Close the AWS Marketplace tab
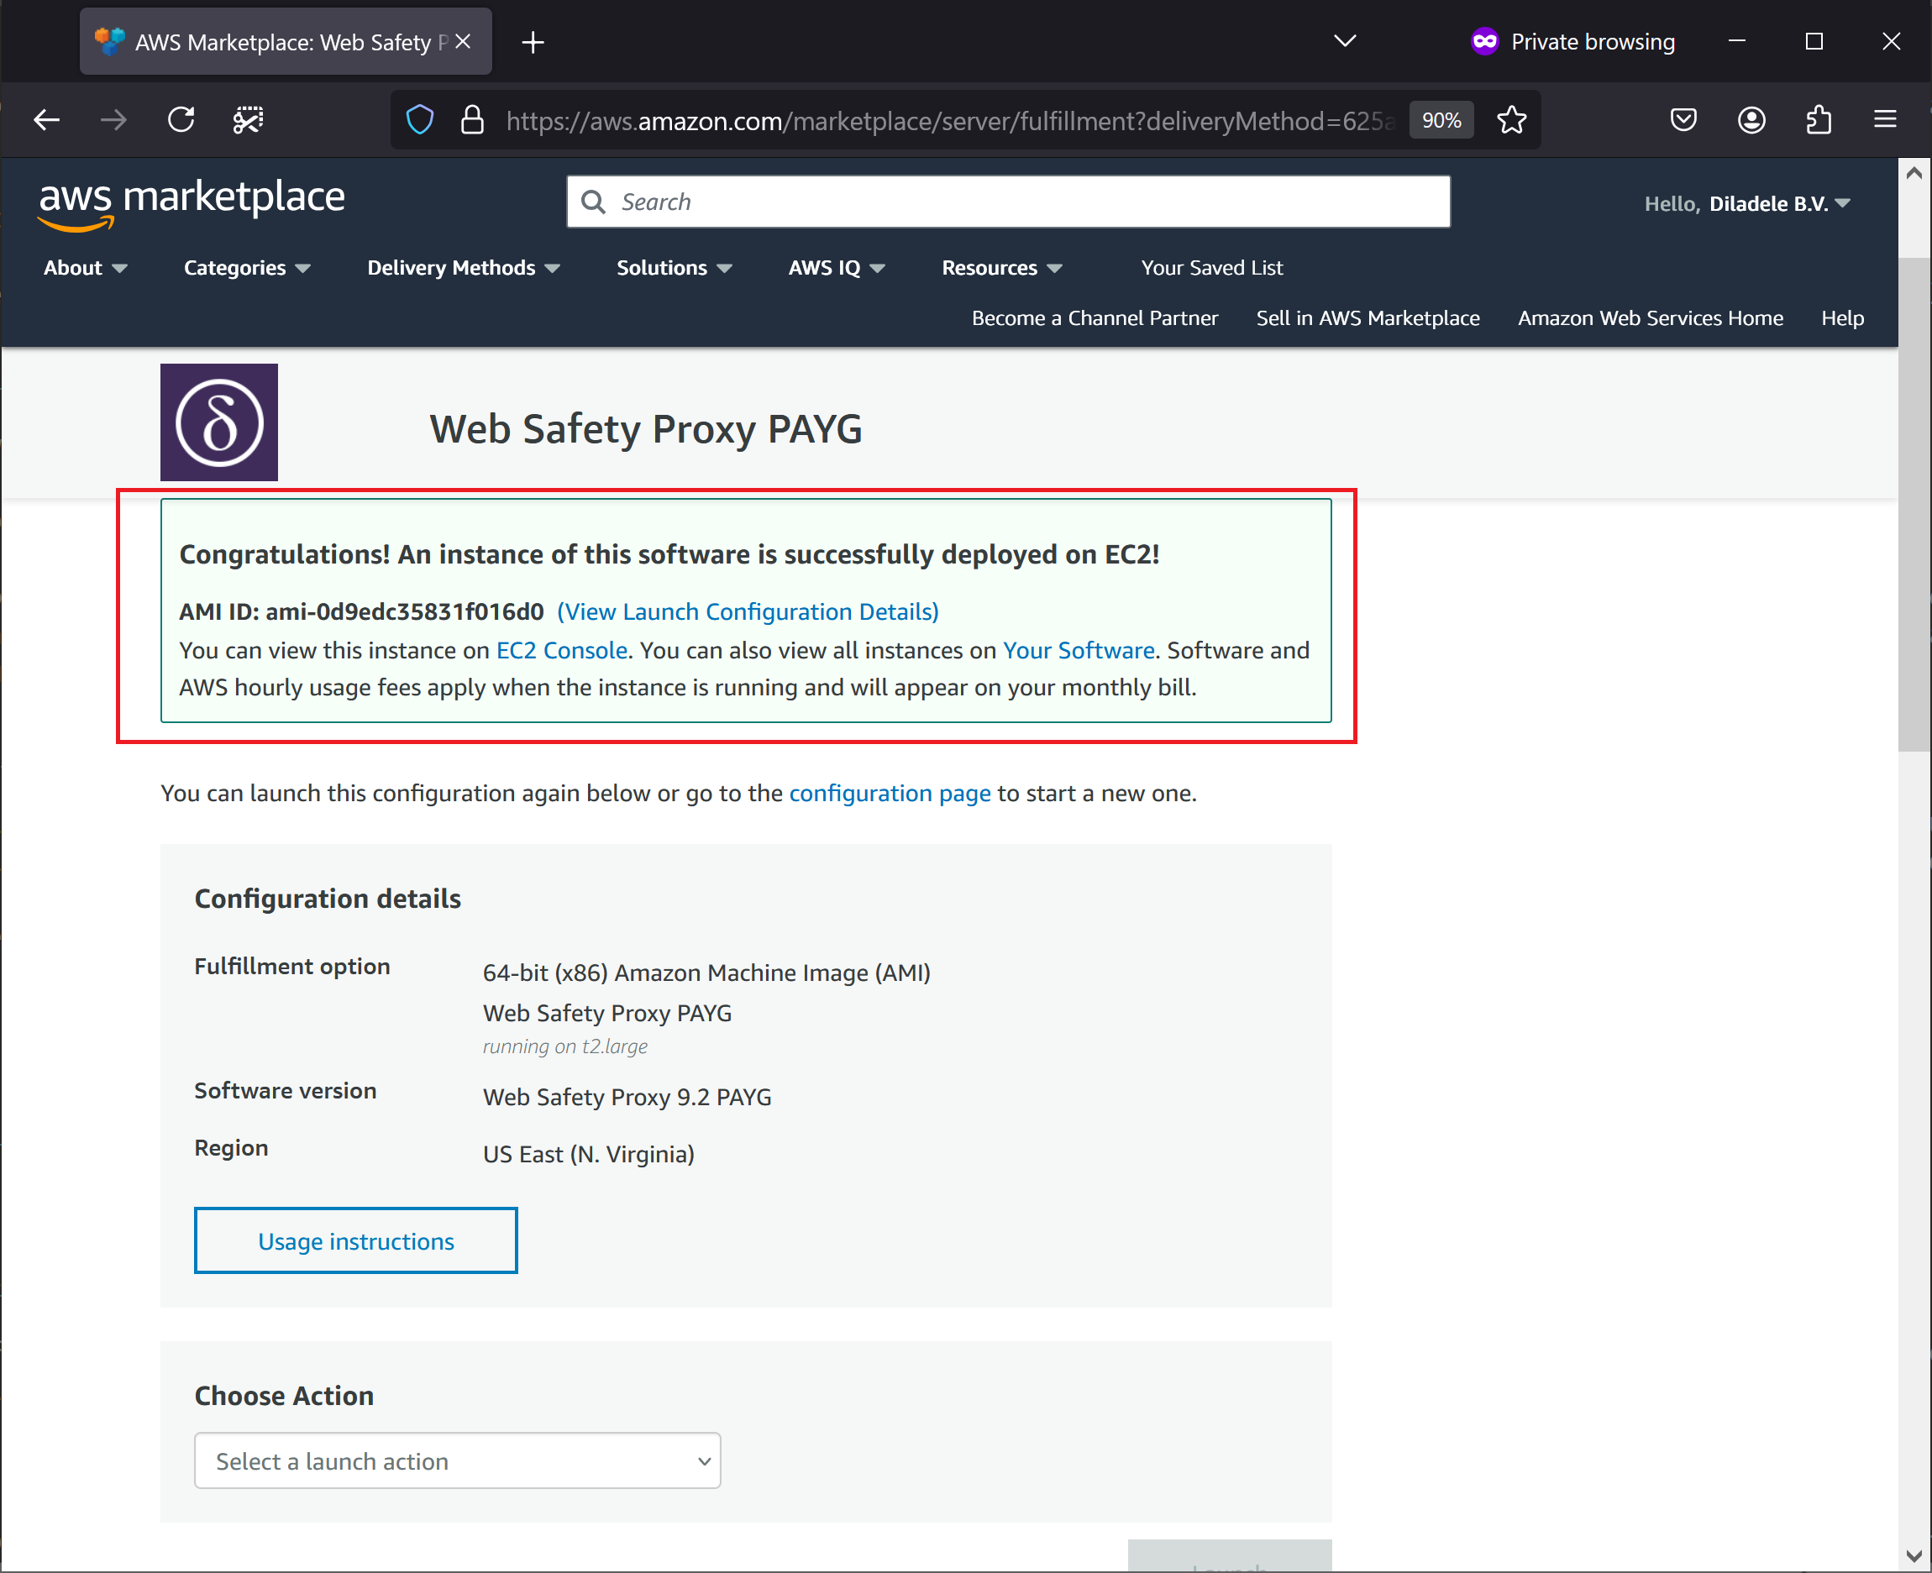 coord(462,42)
